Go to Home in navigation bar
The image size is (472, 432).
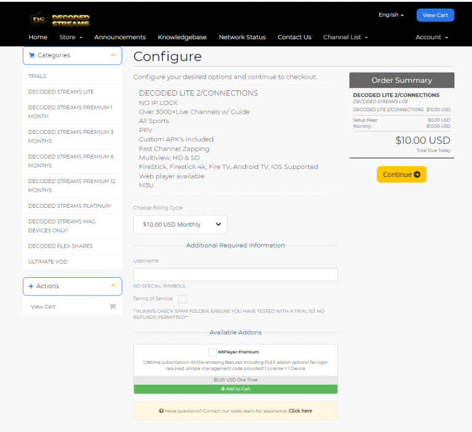(x=38, y=37)
